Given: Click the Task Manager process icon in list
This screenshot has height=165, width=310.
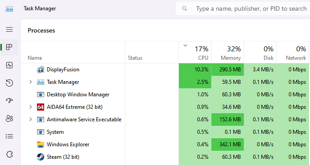Looking at the screenshot, I should pos(41,82).
